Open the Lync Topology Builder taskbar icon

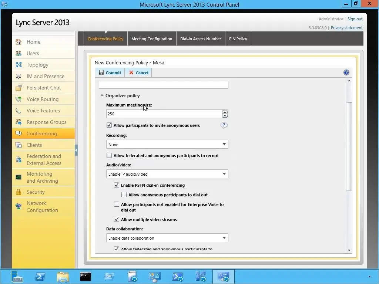pos(201,277)
